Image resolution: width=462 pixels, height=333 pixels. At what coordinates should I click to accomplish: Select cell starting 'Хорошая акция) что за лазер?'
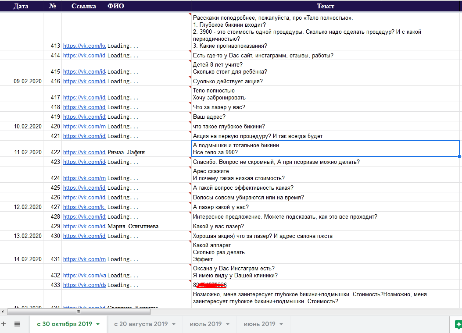[x=326, y=236]
